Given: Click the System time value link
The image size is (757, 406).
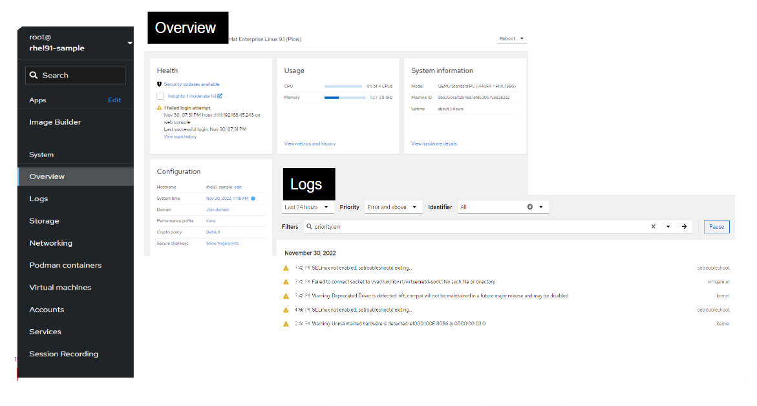Looking at the screenshot, I should (228, 198).
